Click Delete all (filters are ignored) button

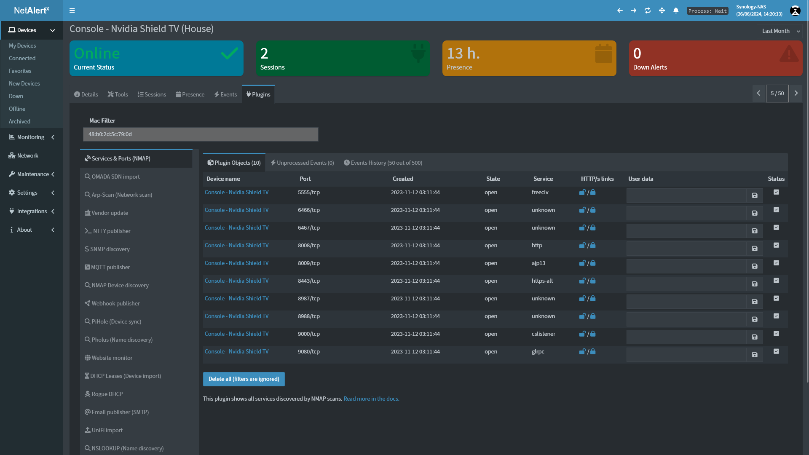(244, 379)
